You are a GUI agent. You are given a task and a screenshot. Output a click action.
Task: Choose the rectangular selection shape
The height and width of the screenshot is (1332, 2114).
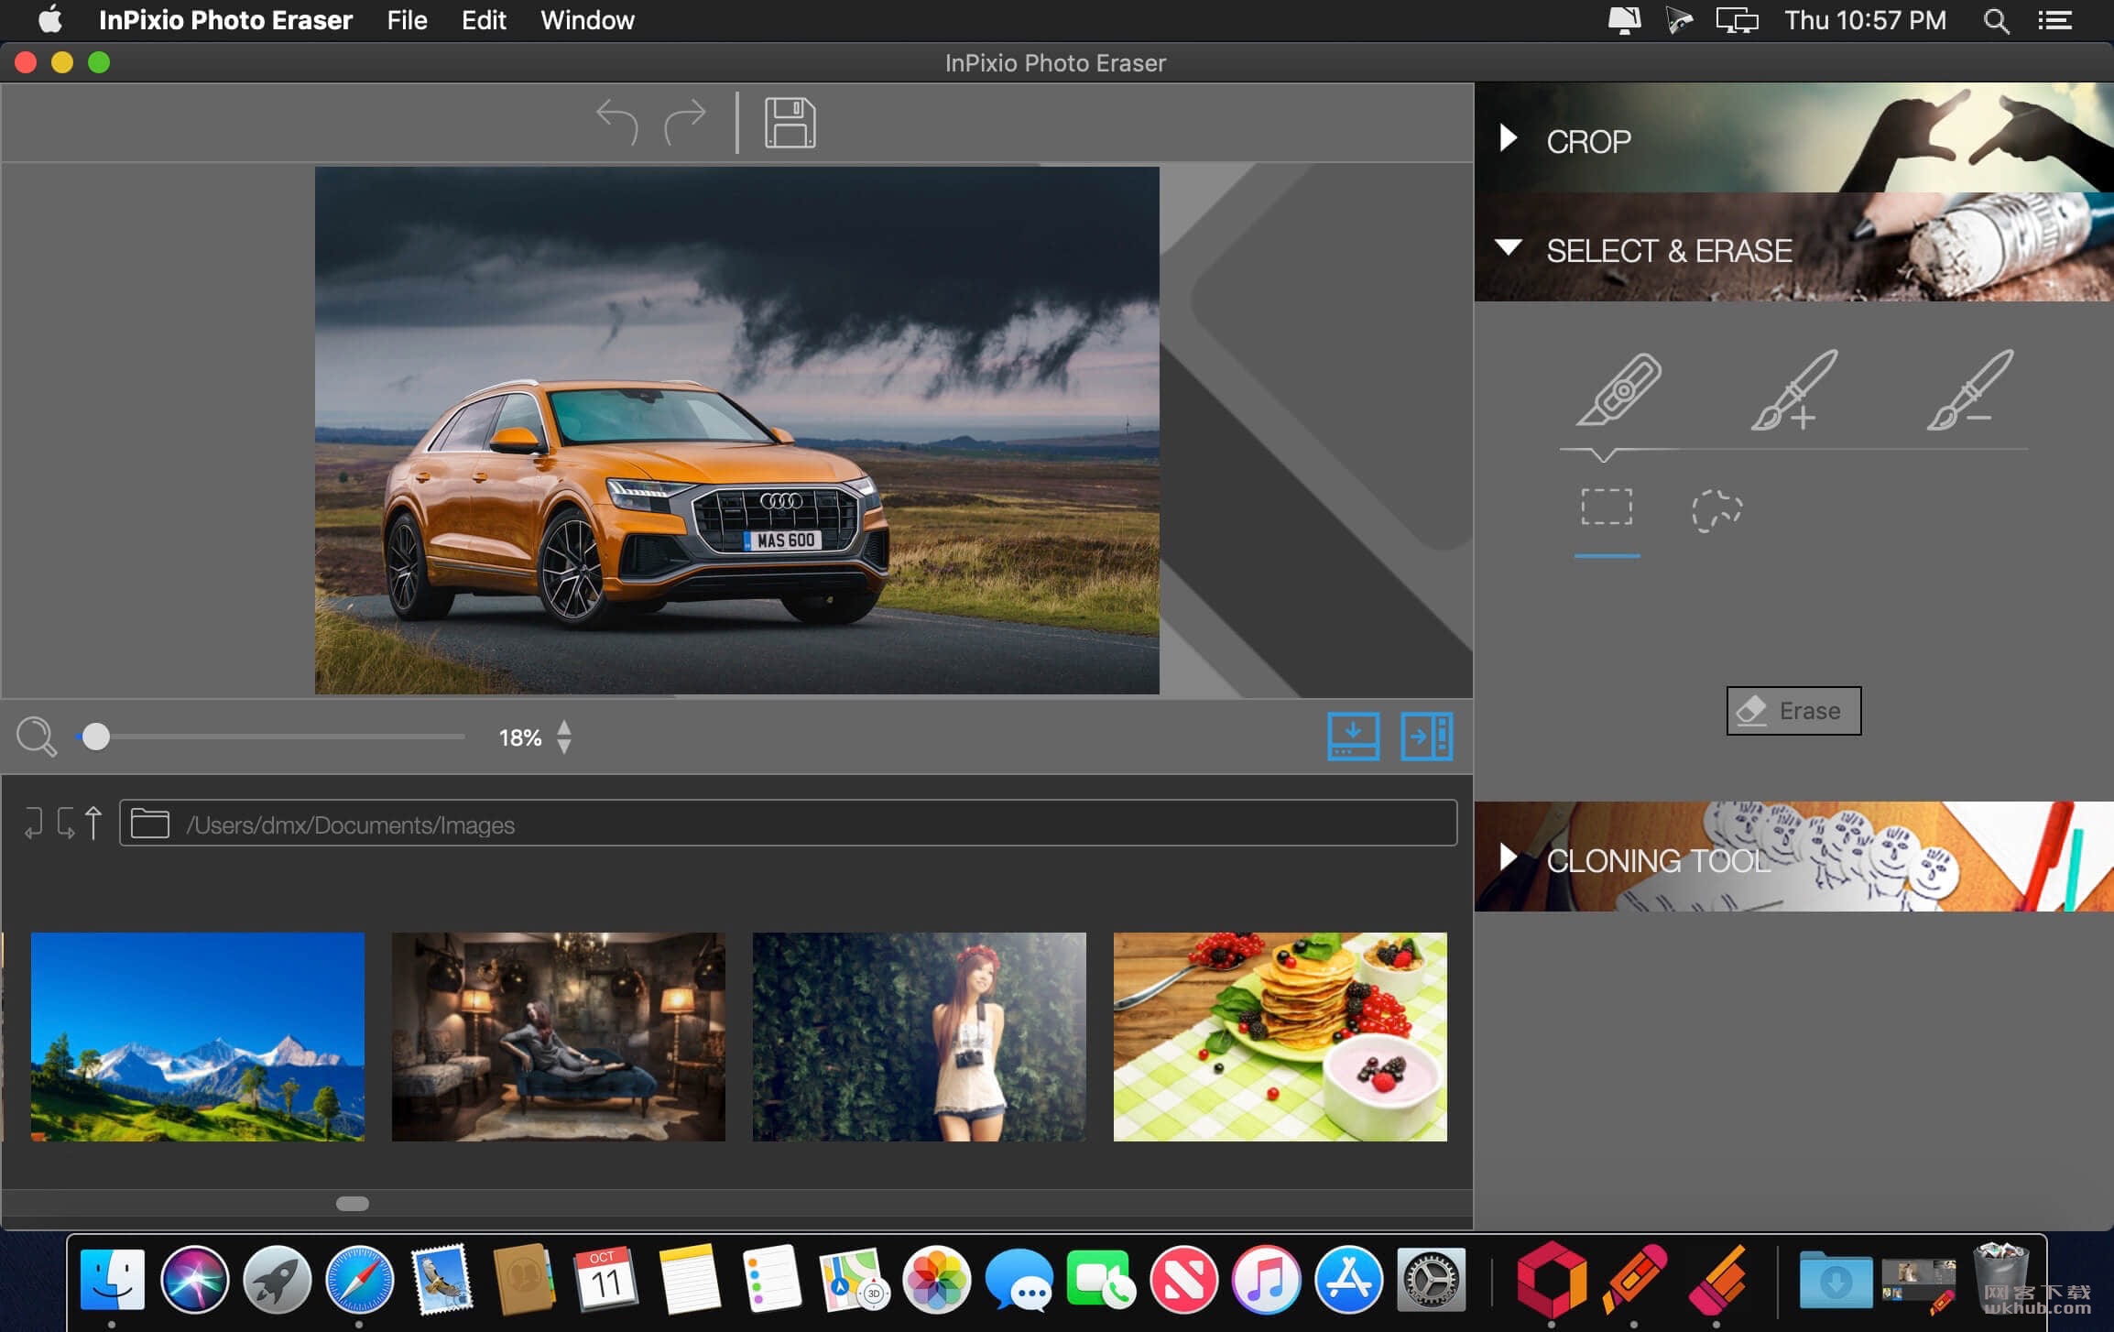click(1607, 508)
